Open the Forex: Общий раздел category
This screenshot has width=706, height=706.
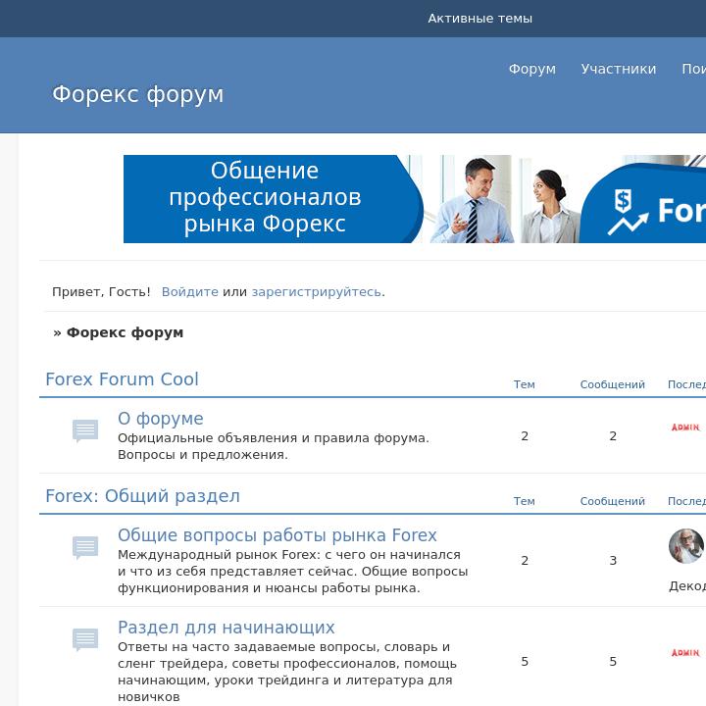pyautogui.click(x=143, y=496)
